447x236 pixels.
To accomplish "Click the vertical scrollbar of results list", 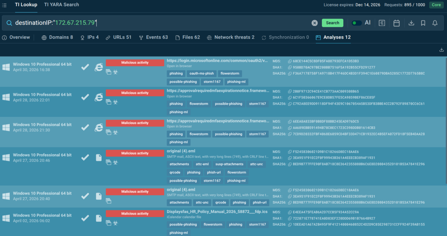I will 446,120.
